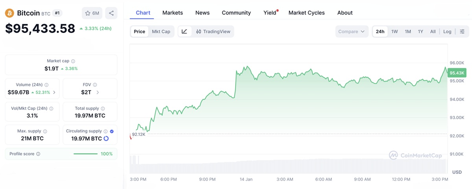This screenshot has height=189, width=472.
Task: Click the 3.1% Vol/Mkt Cap value
Action: tap(32, 116)
